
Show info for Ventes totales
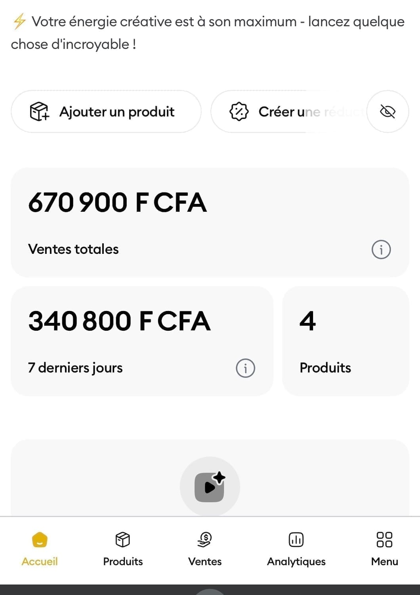click(x=381, y=250)
